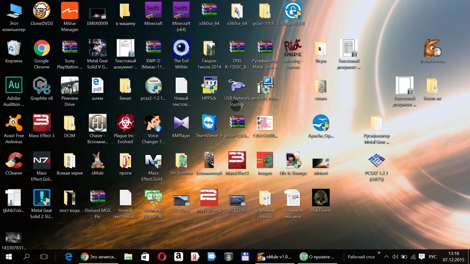This screenshot has height=264, width=470.
Task: Switch to eMule window in taskbar
Action: click(x=274, y=256)
